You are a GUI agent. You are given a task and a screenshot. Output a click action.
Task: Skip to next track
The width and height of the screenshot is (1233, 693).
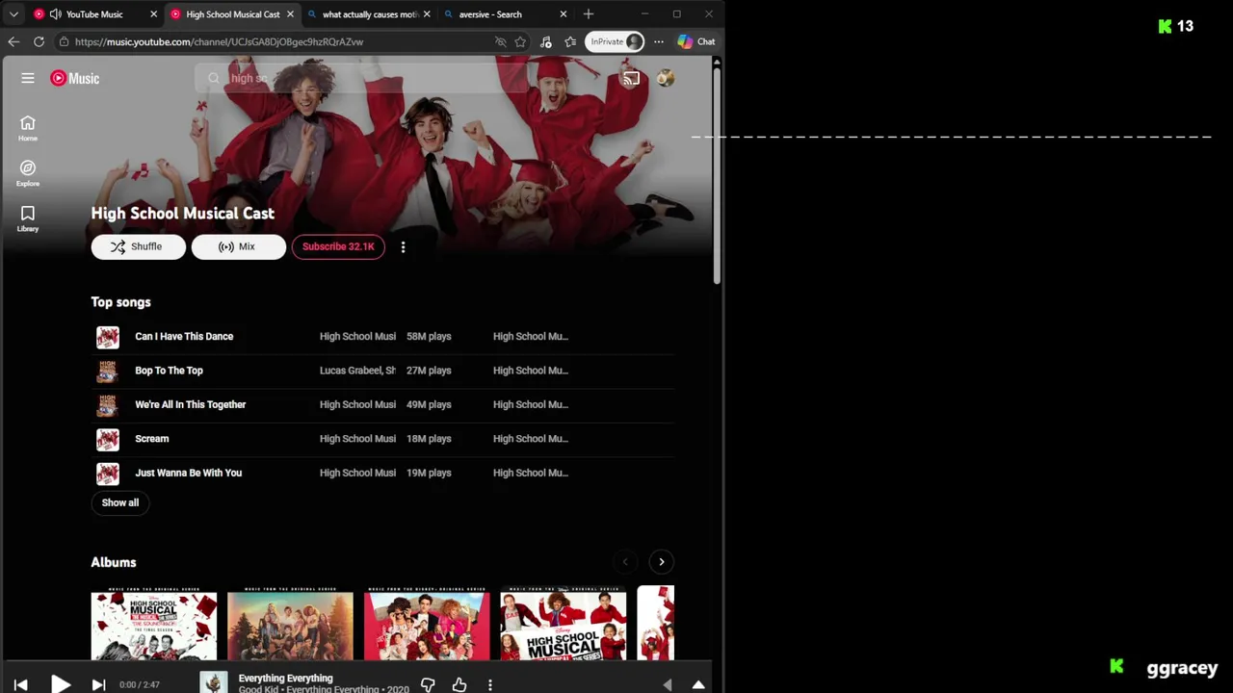coord(98,684)
